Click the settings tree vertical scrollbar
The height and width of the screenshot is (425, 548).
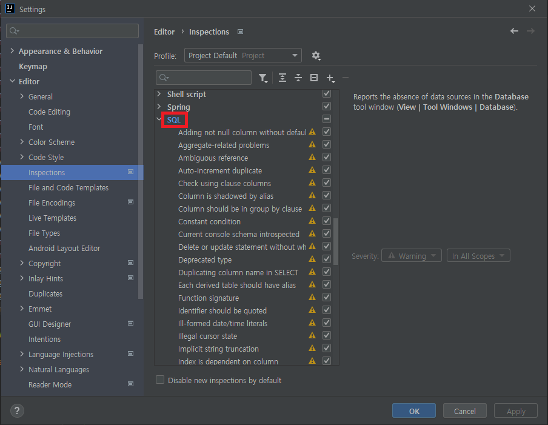(x=141, y=171)
